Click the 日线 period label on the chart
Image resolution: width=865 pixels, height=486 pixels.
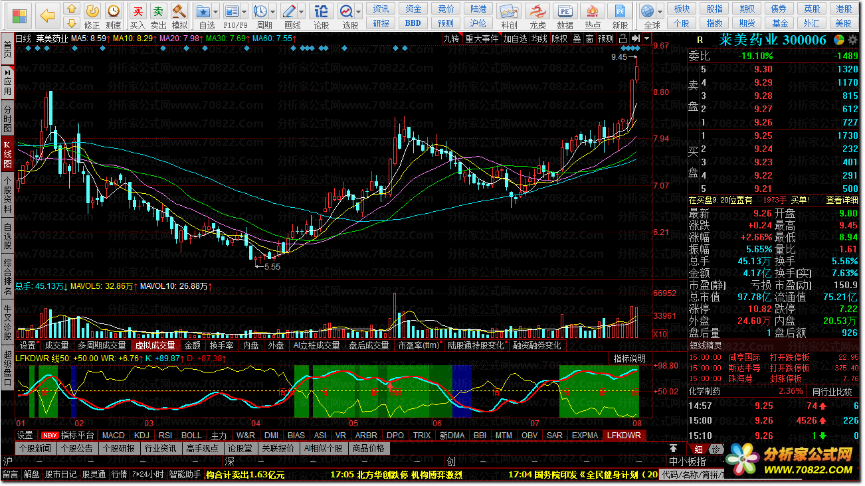[23, 39]
